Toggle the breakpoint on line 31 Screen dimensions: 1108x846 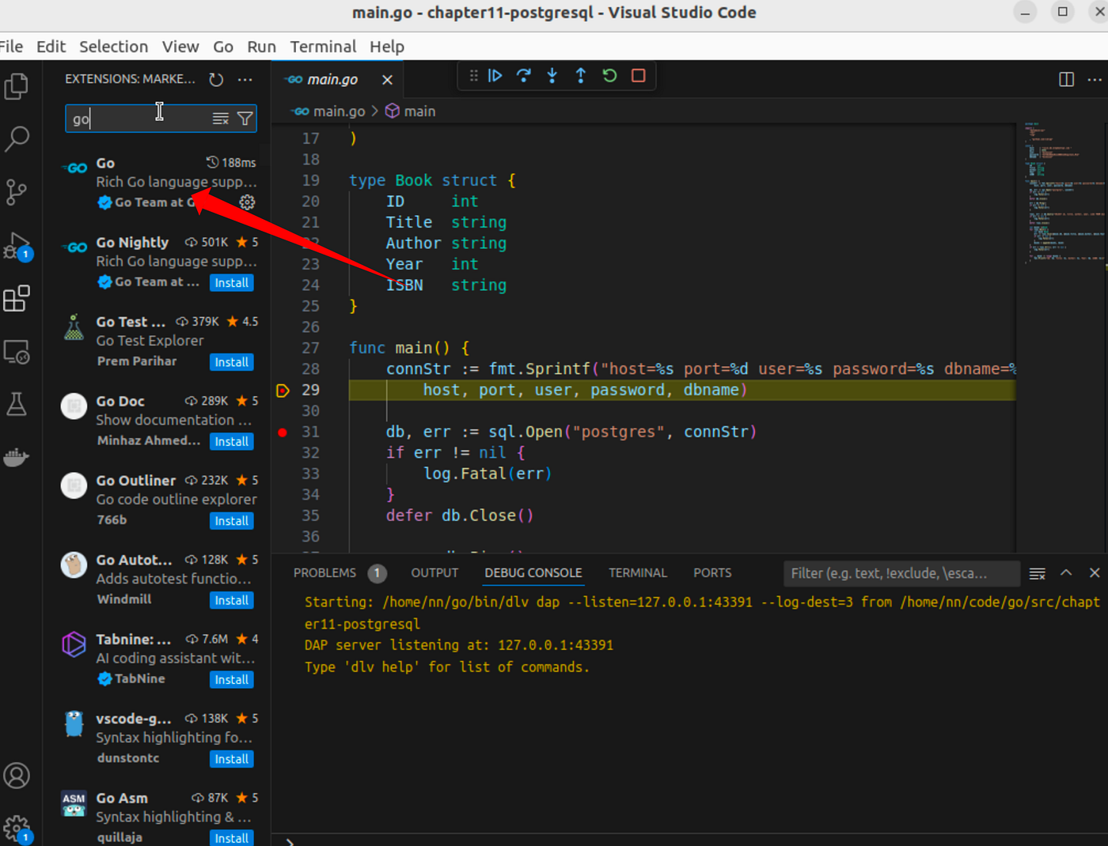point(283,432)
